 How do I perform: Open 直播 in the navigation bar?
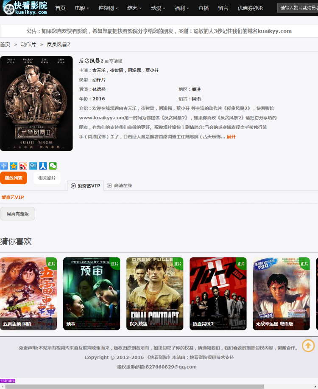204,8
